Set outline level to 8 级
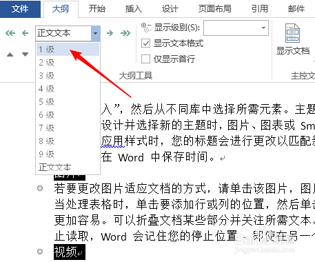This screenshot has height=262, width=315. (68, 141)
